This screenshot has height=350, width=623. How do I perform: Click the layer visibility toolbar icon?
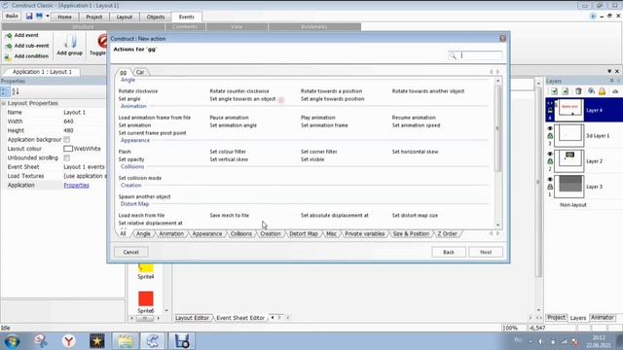pos(591,91)
